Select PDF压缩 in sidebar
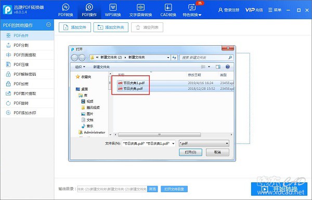 point(27,64)
